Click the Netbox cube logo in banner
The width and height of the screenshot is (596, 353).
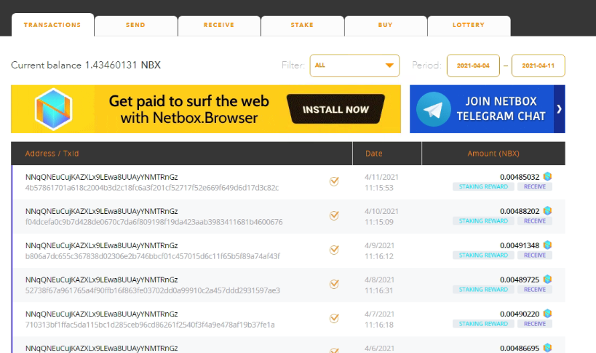click(x=54, y=109)
